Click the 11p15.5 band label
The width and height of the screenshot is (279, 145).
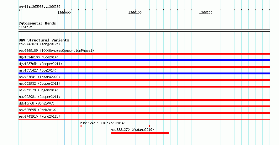(x=25, y=27)
